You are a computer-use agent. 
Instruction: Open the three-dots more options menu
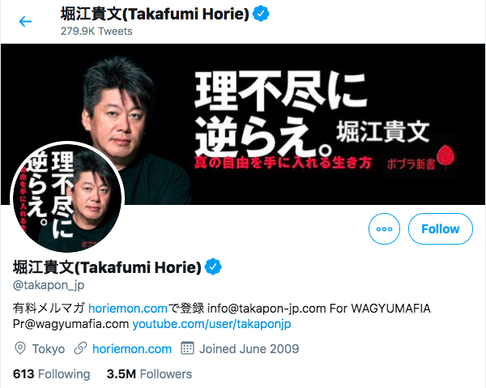pyautogui.click(x=384, y=229)
